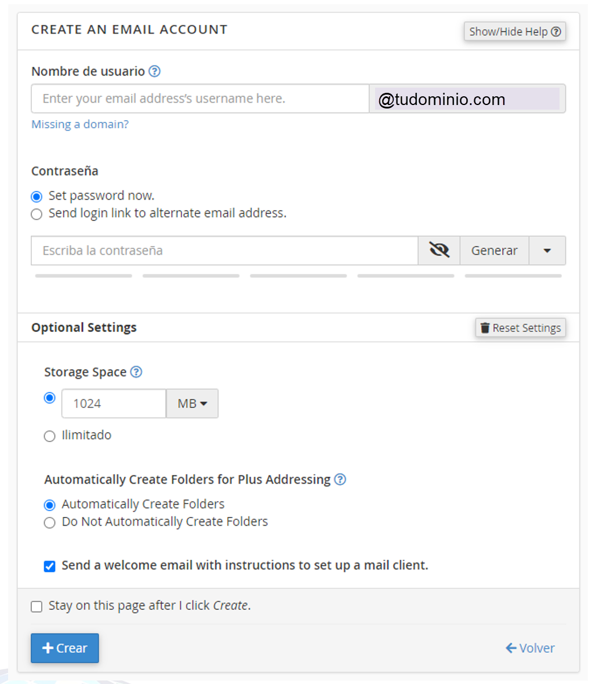Click the Volver back link
Screen dimensions: 592x684
tap(530, 648)
